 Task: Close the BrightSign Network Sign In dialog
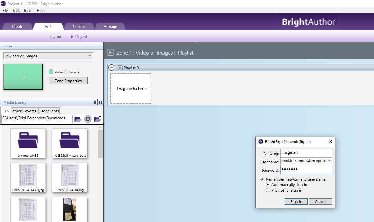pyautogui.click(x=330, y=141)
